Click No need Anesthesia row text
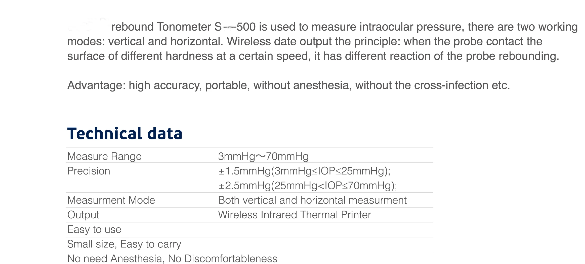The width and height of the screenshot is (585, 264). click(x=172, y=258)
